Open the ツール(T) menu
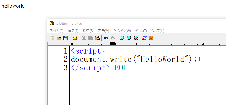 pyautogui.click(x=141, y=31)
